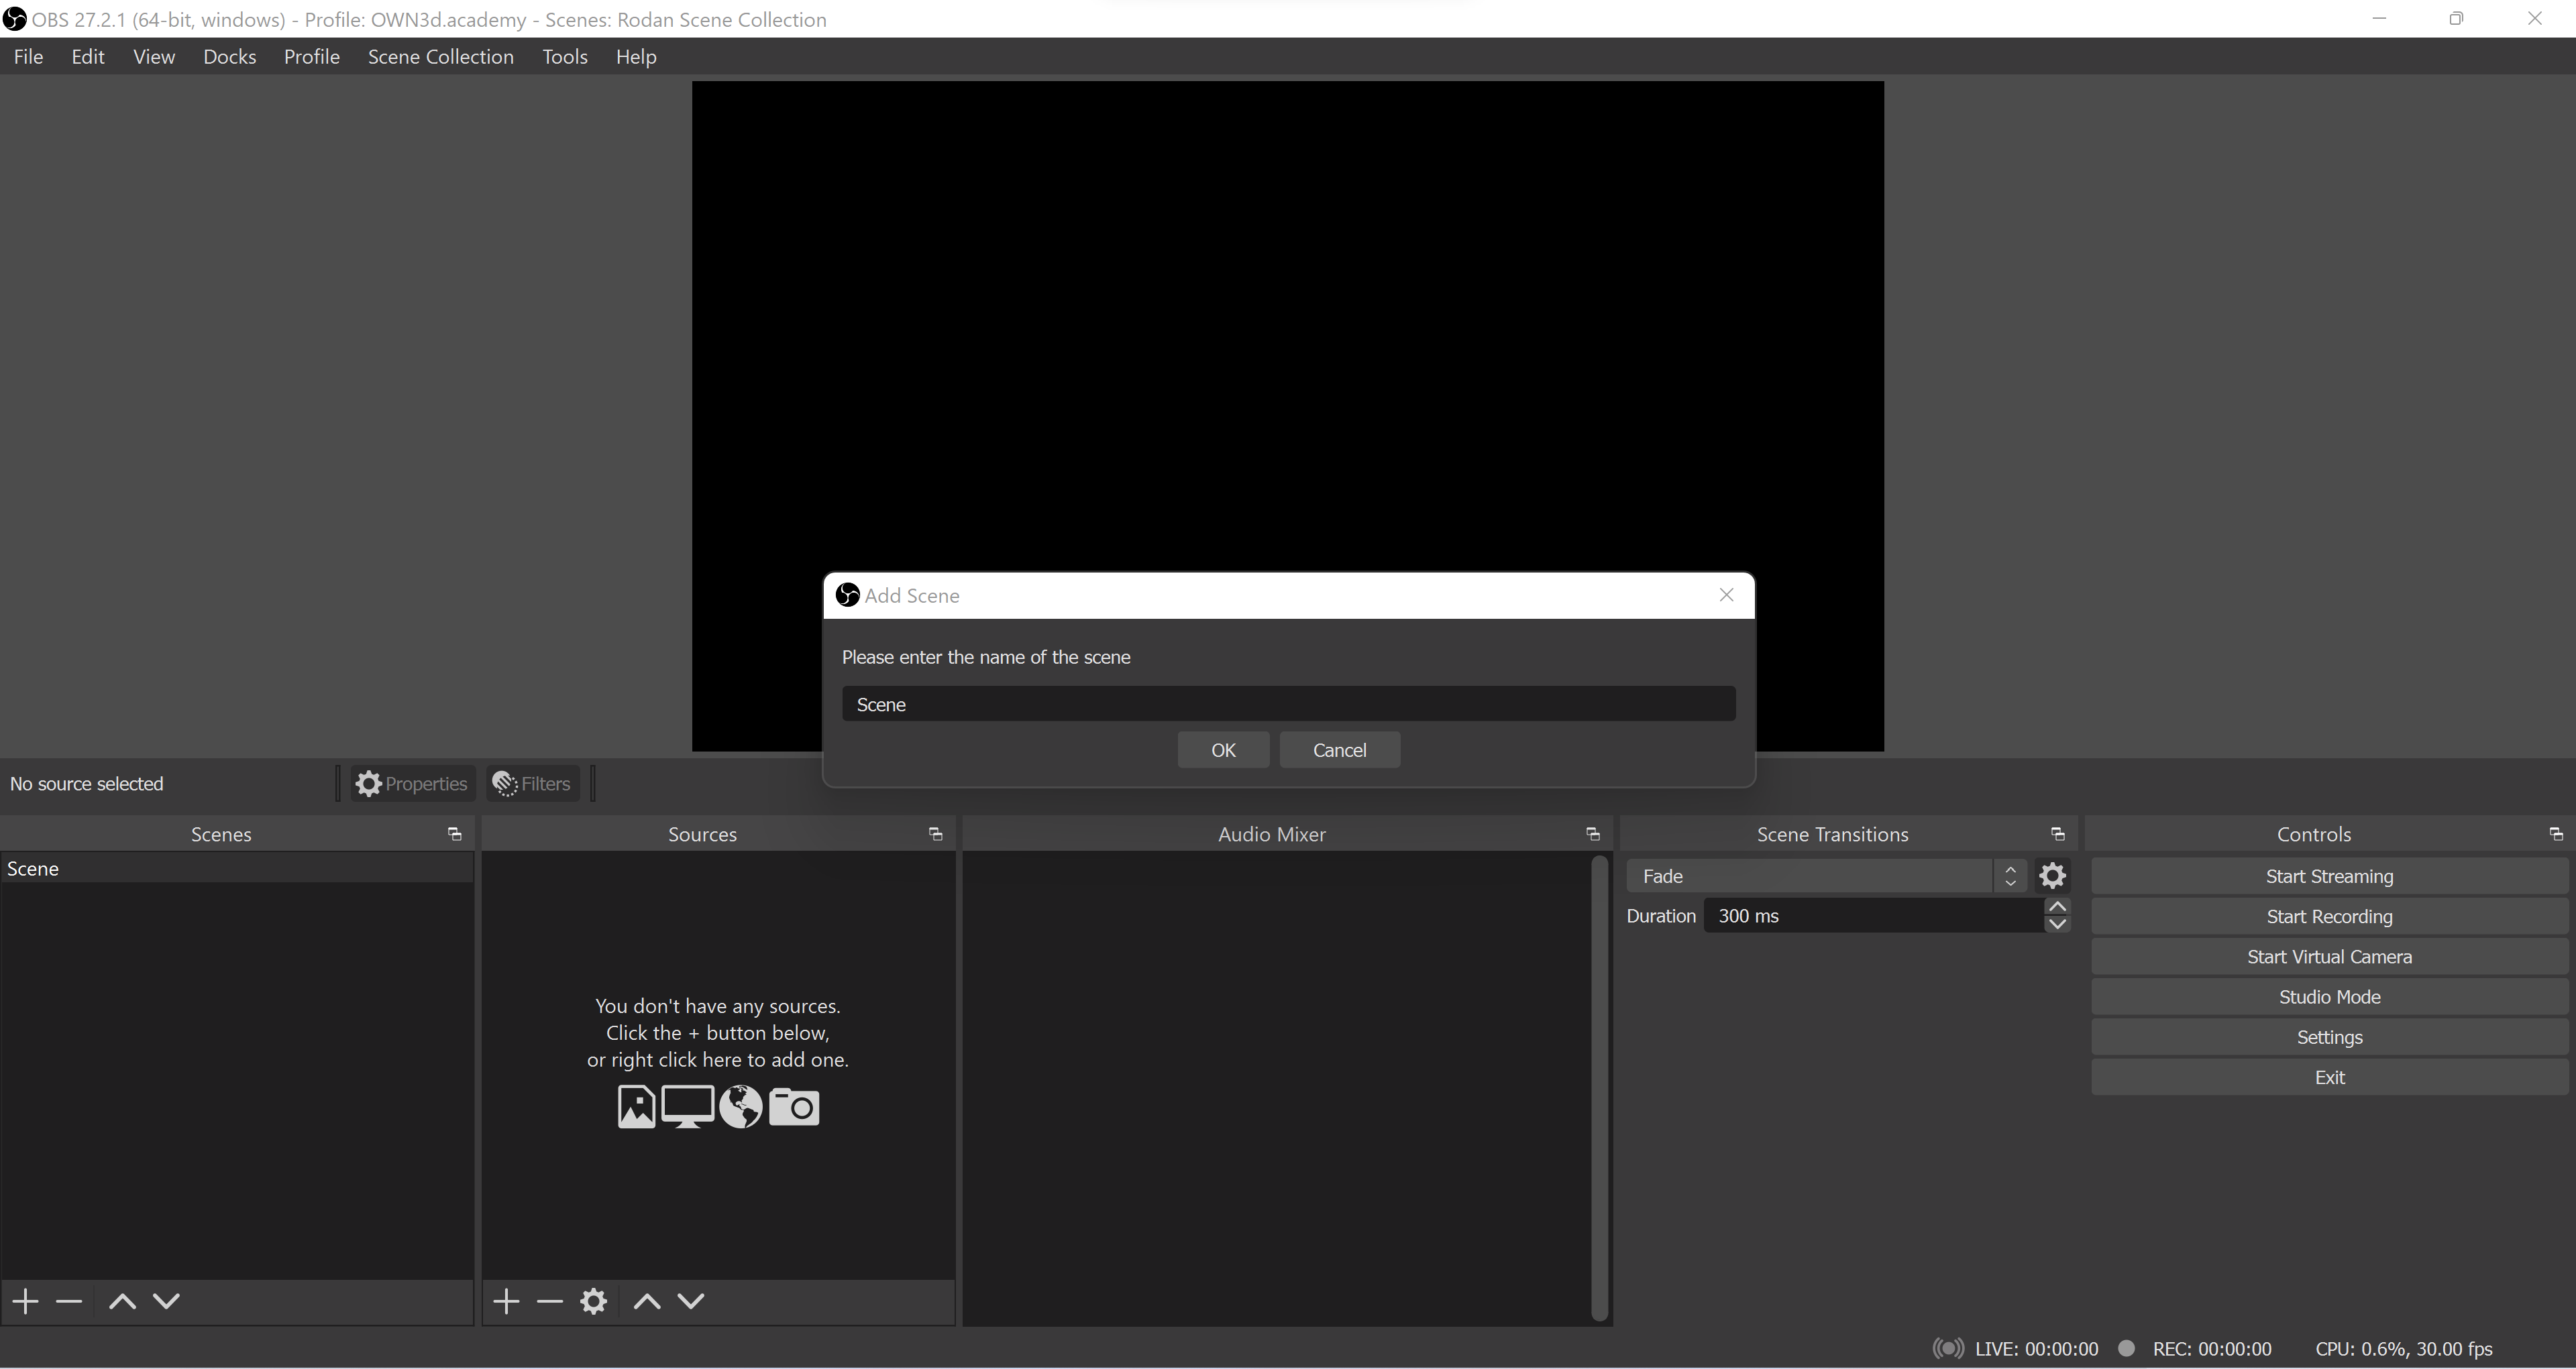Click the Move Scene Up arrow icon
The width and height of the screenshot is (2576, 1369).
pyautogui.click(x=121, y=1301)
